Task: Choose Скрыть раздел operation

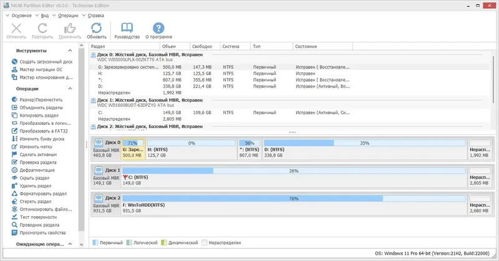Action: click(x=31, y=178)
